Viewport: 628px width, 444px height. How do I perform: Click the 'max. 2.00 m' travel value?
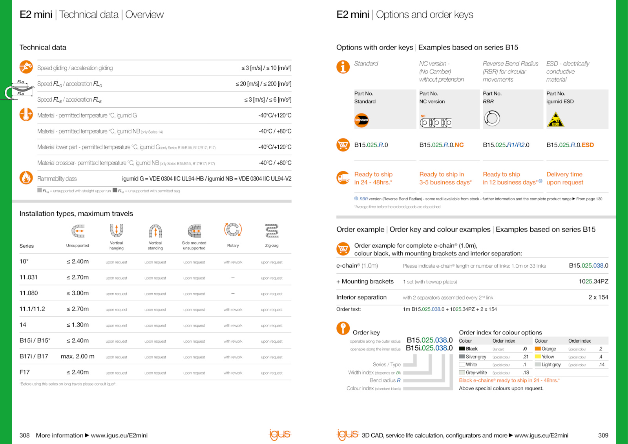click(x=78, y=356)
